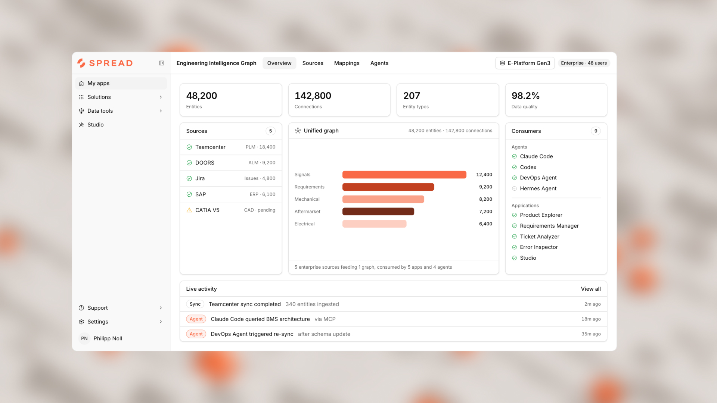Click the 12,400 Signals value
The image size is (717, 403).
click(484, 175)
